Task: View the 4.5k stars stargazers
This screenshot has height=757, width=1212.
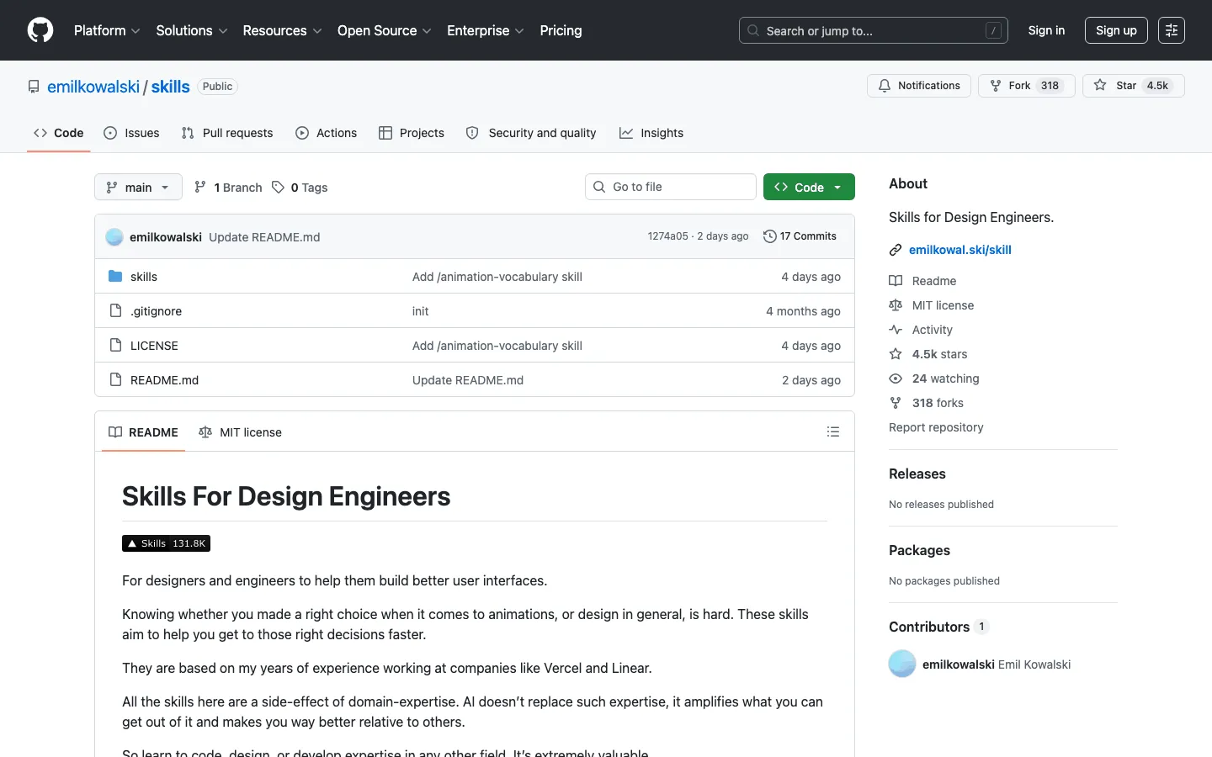Action: [x=929, y=354]
